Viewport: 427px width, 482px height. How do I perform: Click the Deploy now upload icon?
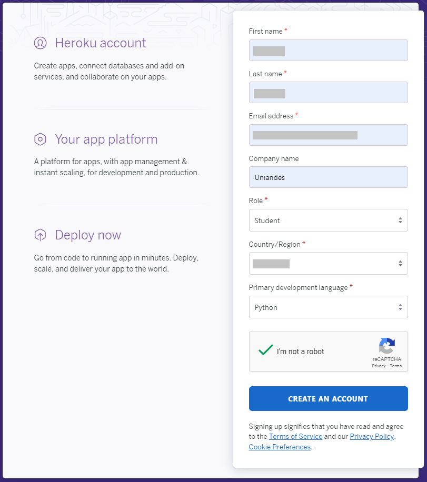click(x=41, y=235)
